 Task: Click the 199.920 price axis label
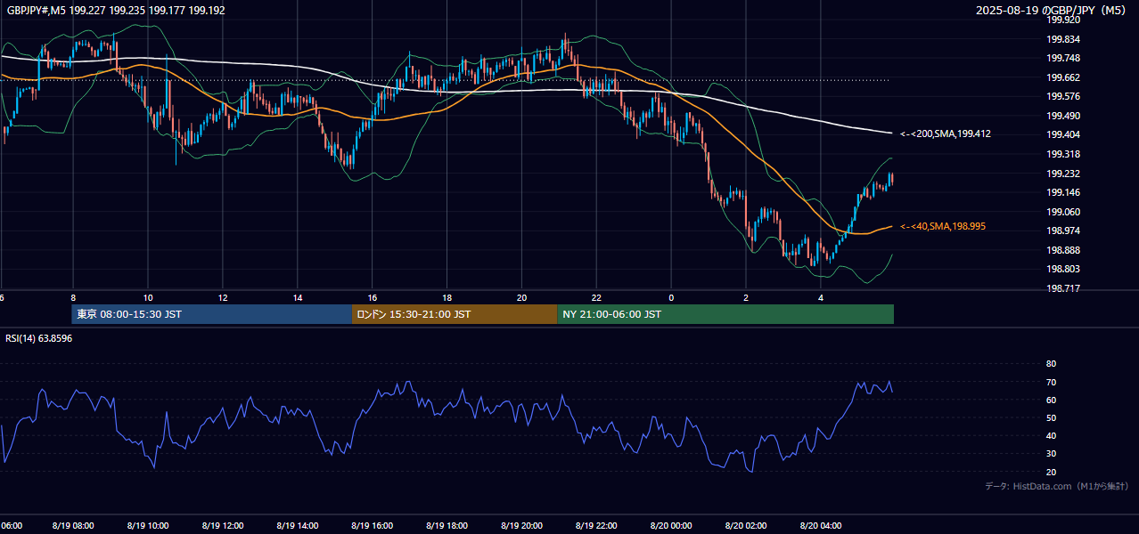click(x=1064, y=20)
